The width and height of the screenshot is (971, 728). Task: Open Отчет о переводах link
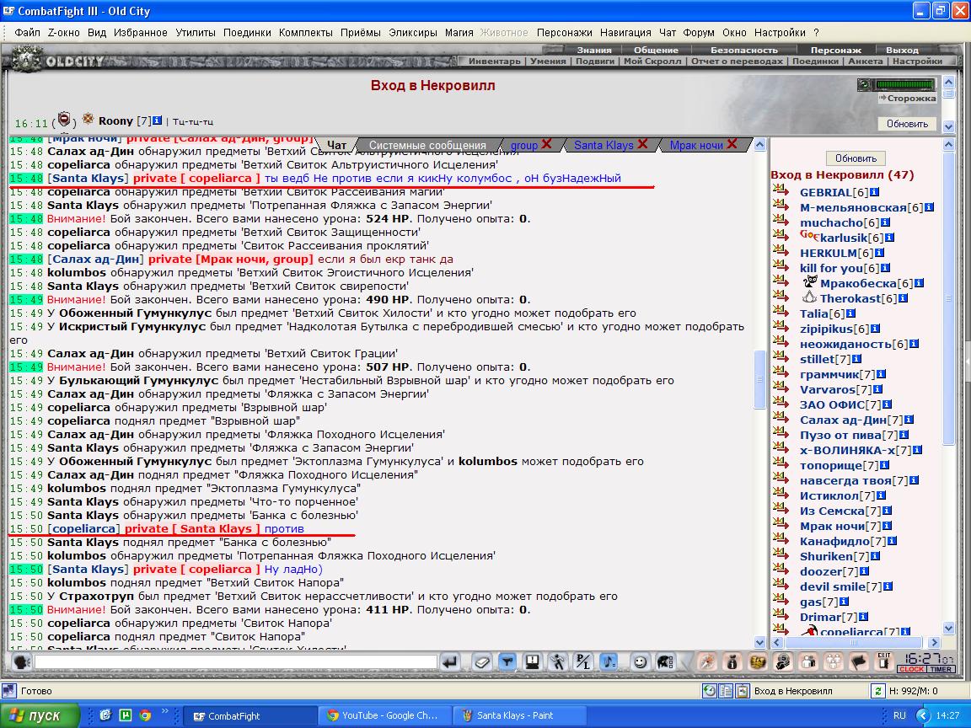[737, 62]
